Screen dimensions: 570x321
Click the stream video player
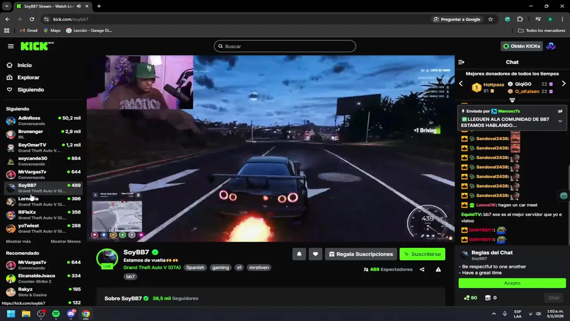pyautogui.click(x=271, y=148)
